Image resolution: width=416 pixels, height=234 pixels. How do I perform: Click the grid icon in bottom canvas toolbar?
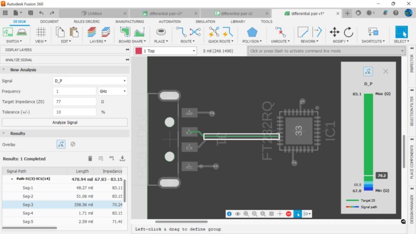pos(271,214)
